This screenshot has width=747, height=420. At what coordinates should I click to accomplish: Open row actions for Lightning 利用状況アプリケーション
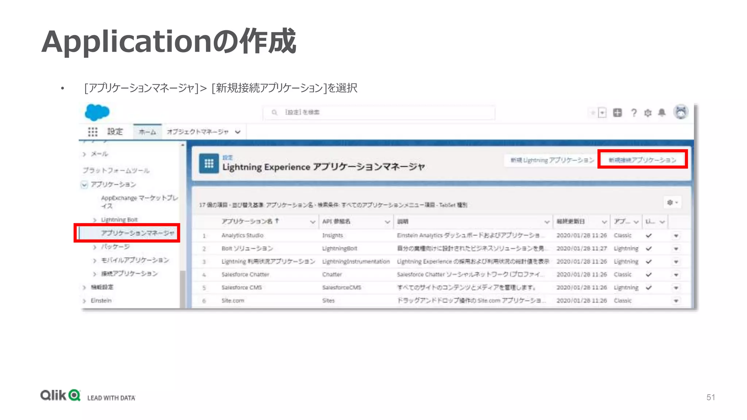tap(676, 262)
